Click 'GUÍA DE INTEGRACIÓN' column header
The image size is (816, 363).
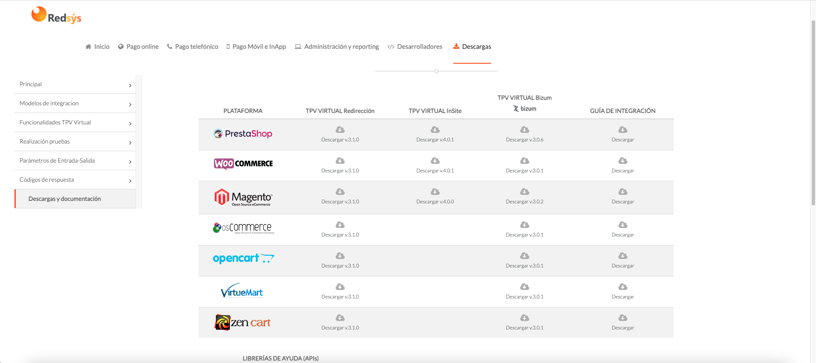[623, 111]
